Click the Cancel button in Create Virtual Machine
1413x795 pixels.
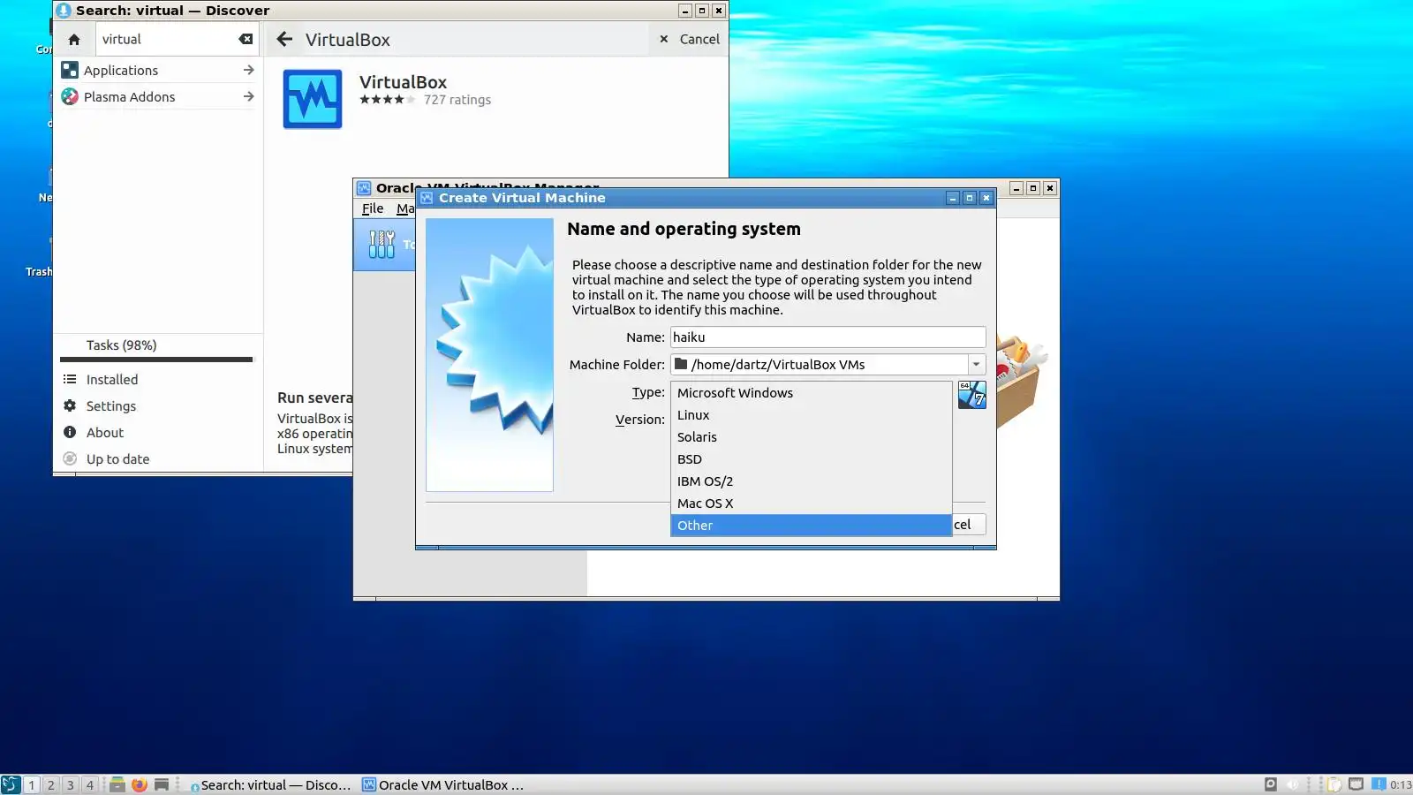(x=969, y=525)
